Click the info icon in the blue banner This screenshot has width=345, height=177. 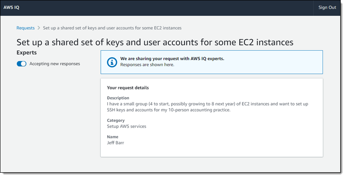[112, 62]
